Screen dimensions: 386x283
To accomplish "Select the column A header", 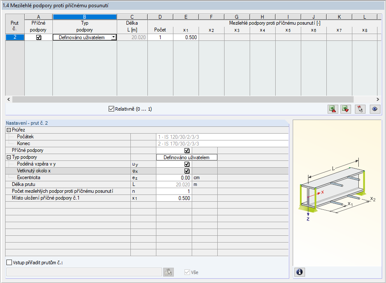I will pos(38,17).
